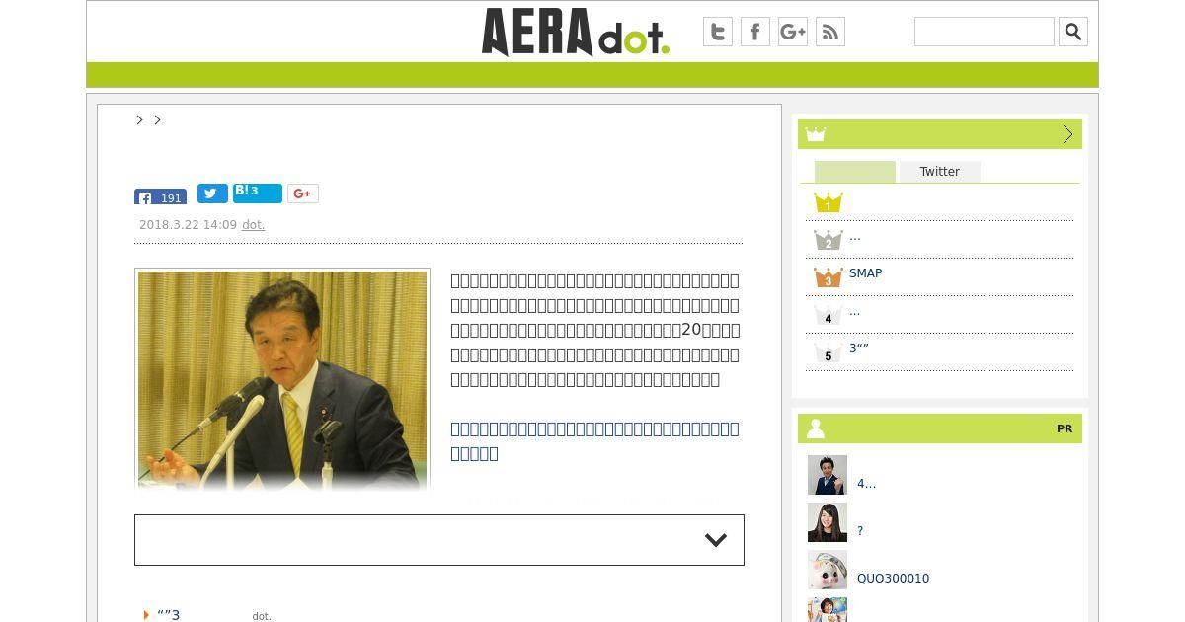Share article with the G+ button under the title

click(303, 194)
